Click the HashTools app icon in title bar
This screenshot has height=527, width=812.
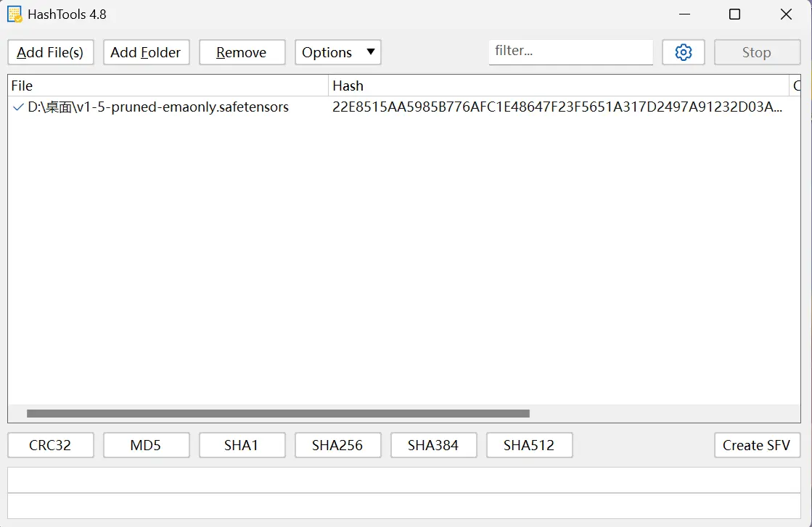[15, 14]
